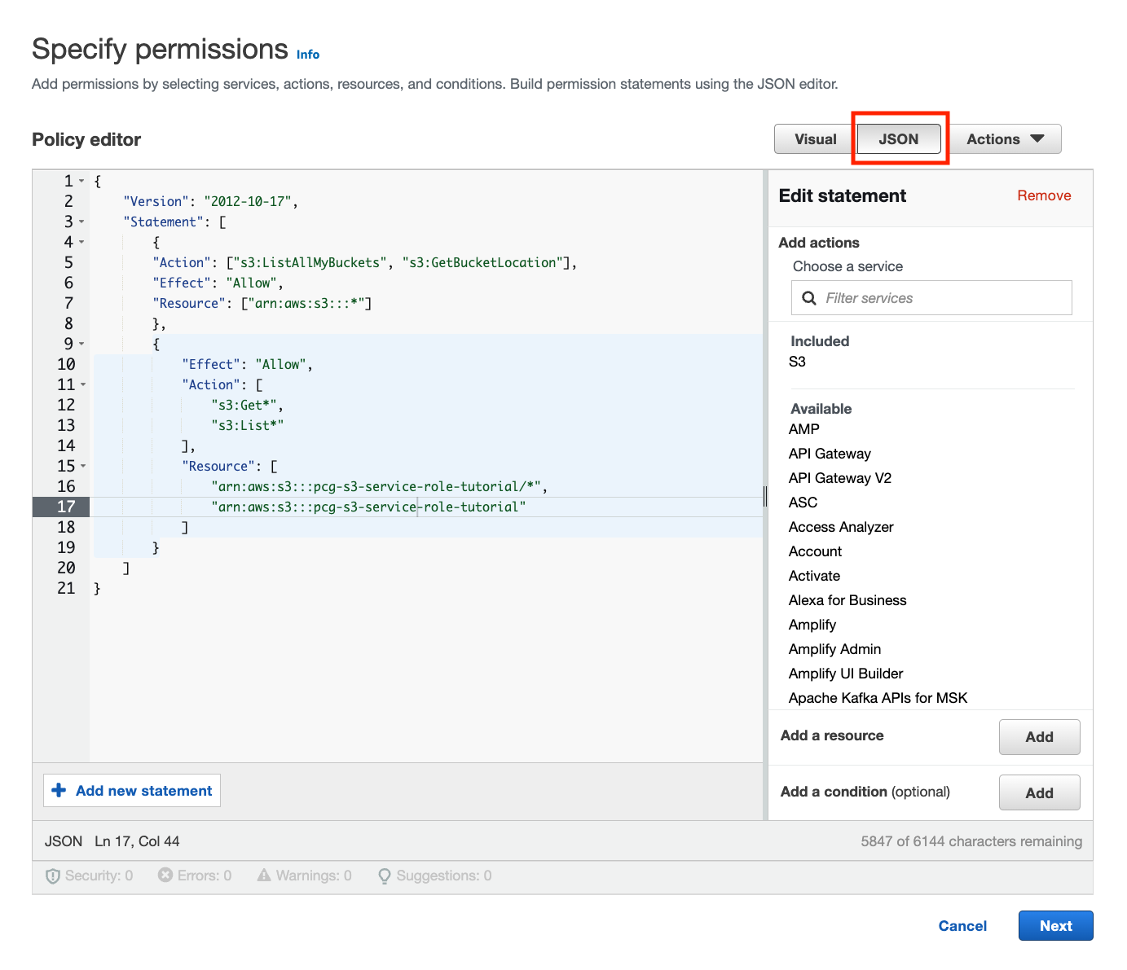Screen dimensions: 1127x970
Task: Click the splitter handle between editor and panel
Action: (765, 496)
